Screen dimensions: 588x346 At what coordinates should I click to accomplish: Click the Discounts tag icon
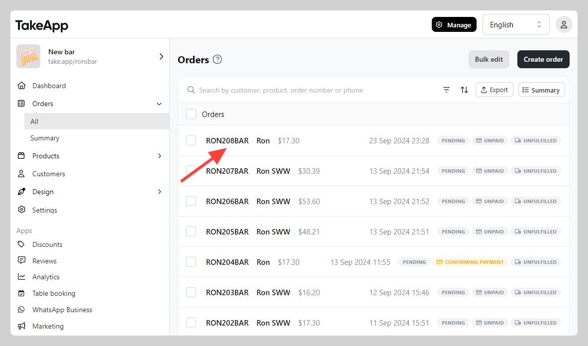tap(21, 244)
